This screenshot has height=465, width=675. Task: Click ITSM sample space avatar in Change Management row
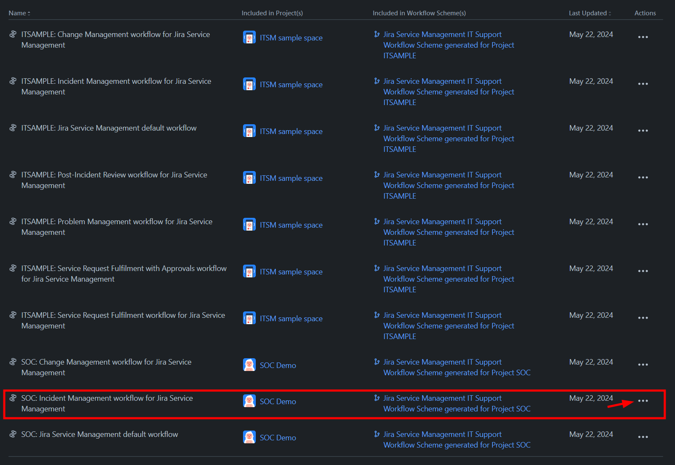point(249,37)
